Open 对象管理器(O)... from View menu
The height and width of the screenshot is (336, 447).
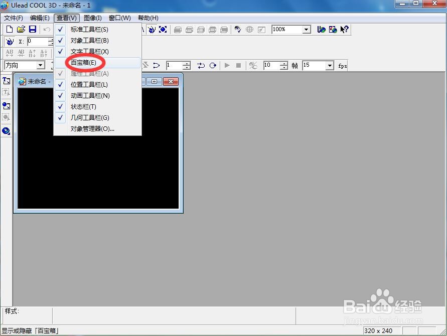pyautogui.click(x=97, y=129)
